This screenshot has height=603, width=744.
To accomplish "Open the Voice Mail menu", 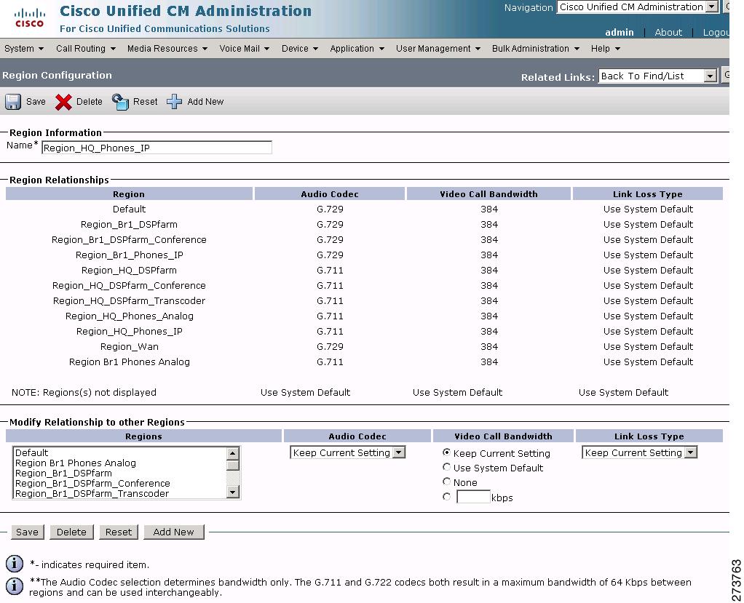I will [245, 48].
